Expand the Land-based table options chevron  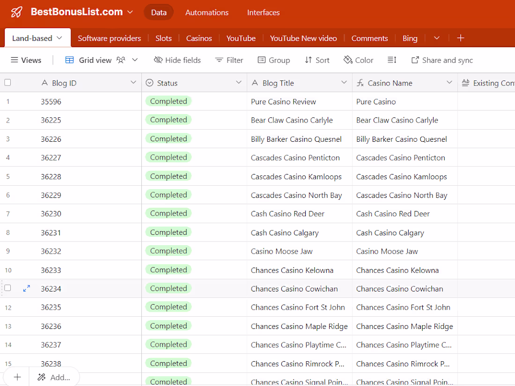click(59, 38)
